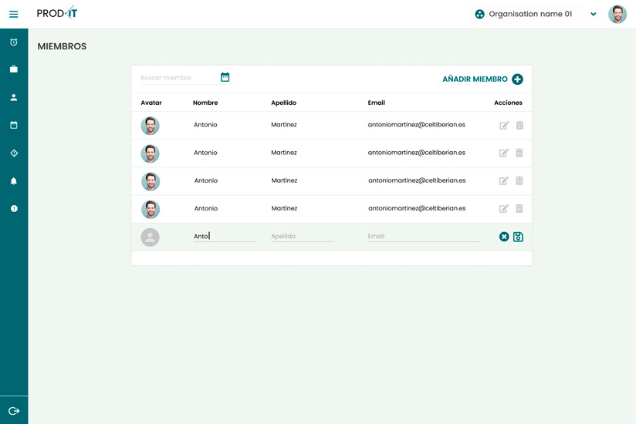The width and height of the screenshot is (636, 424).
Task: Save the new member row
Action: pyautogui.click(x=519, y=237)
